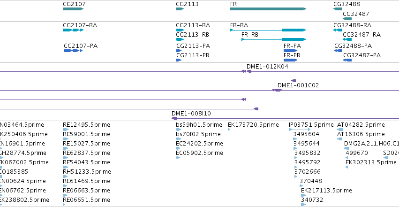Click the RE06651.5prime label
Viewport: 399px width, 207px height.
pyautogui.click(x=87, y=200)
